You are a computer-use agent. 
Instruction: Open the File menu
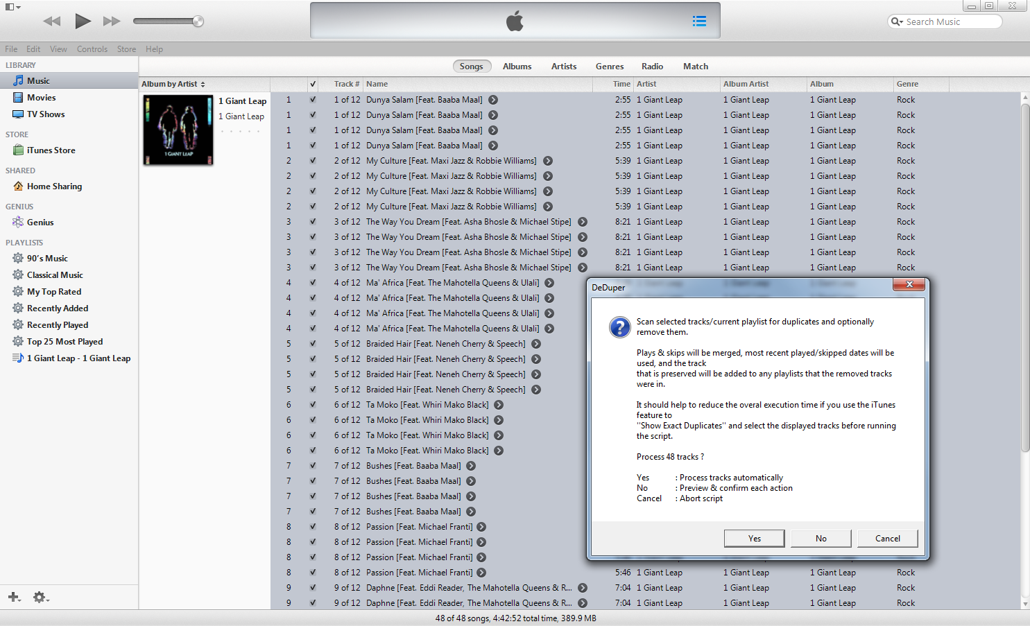(x=11, y=49)
